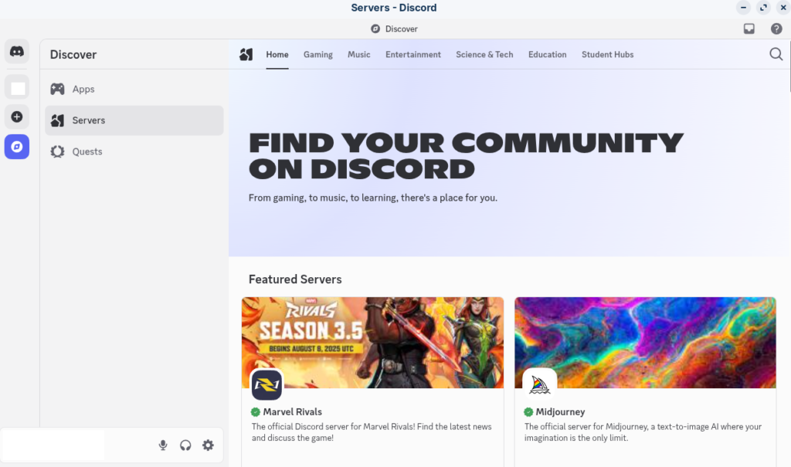
Task: Open the Help question mark icon
Action: tap(776, 29)
